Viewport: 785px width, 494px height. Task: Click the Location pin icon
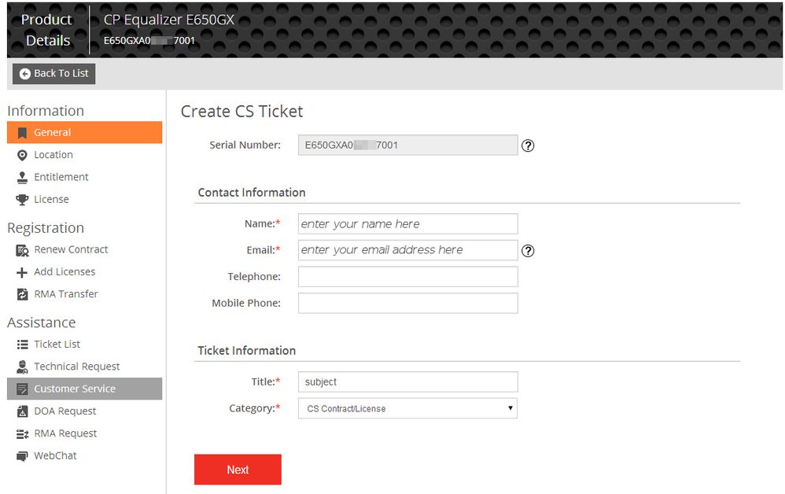(22, 155)
